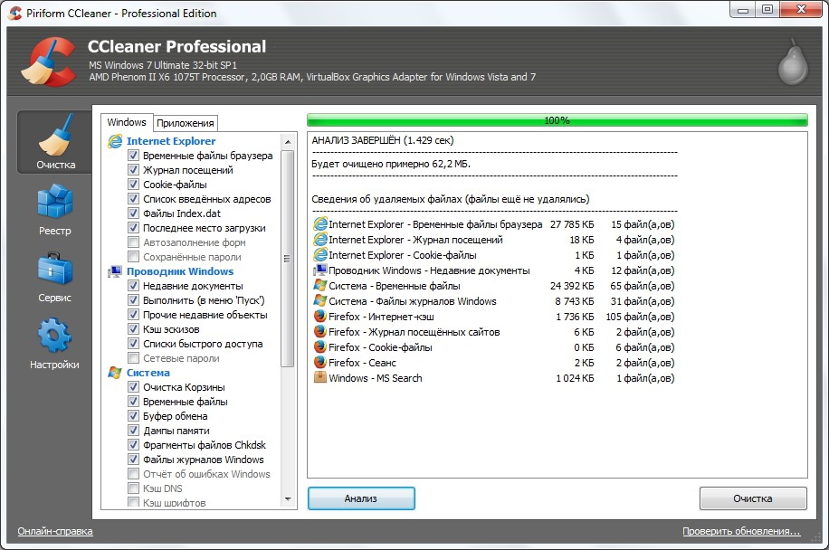829x550 pixels.
Task: Open the Сервис tools section icon
Action: (55, 268)
